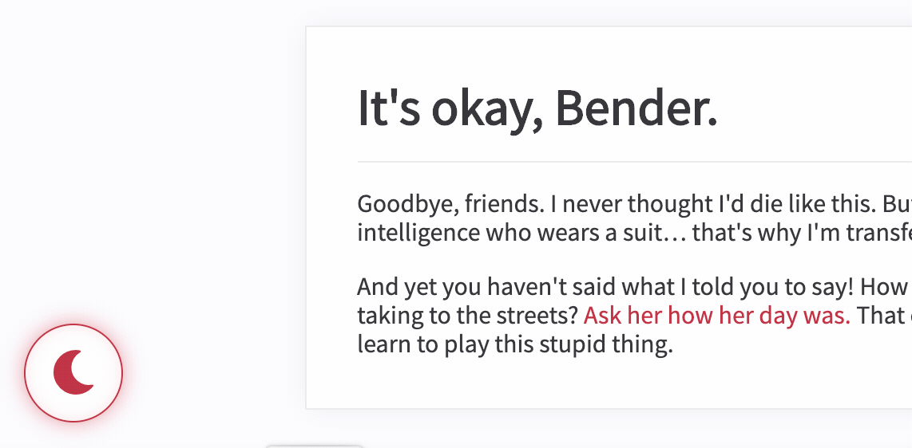
Task: Click the line "learn to play this stupid thing."
Action: [515, 344]
